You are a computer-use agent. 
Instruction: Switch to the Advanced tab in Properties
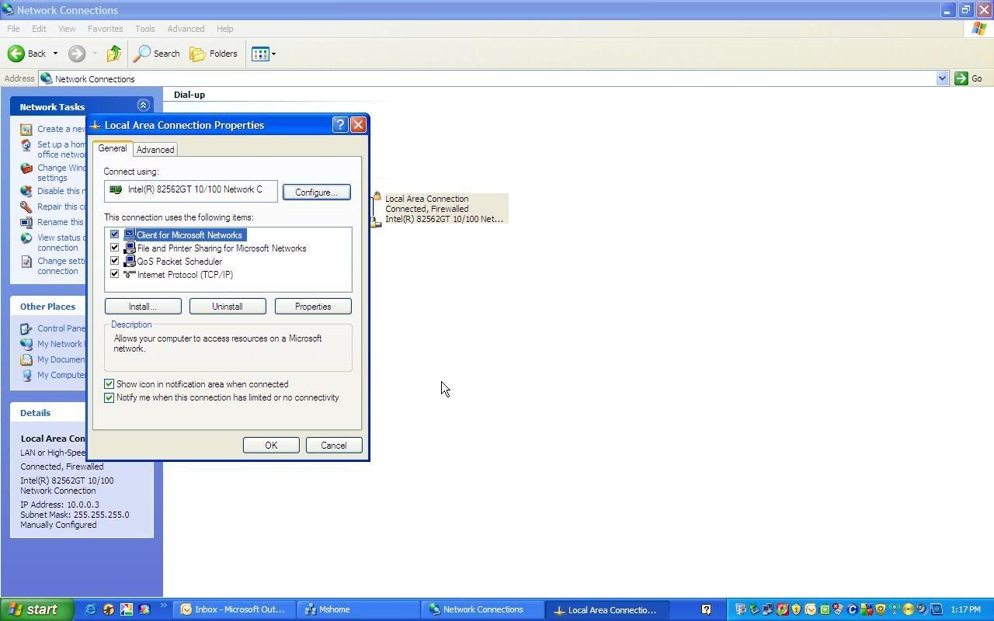(x=155, y=150)
